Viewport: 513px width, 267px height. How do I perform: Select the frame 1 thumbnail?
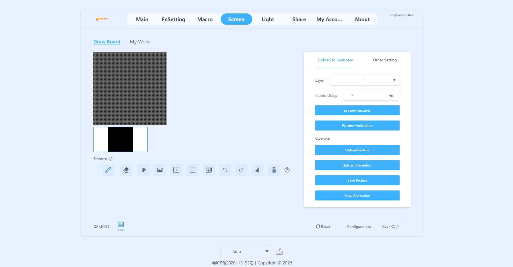pos(121,139)
